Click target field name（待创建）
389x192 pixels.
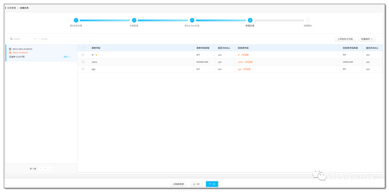(245, 62)
